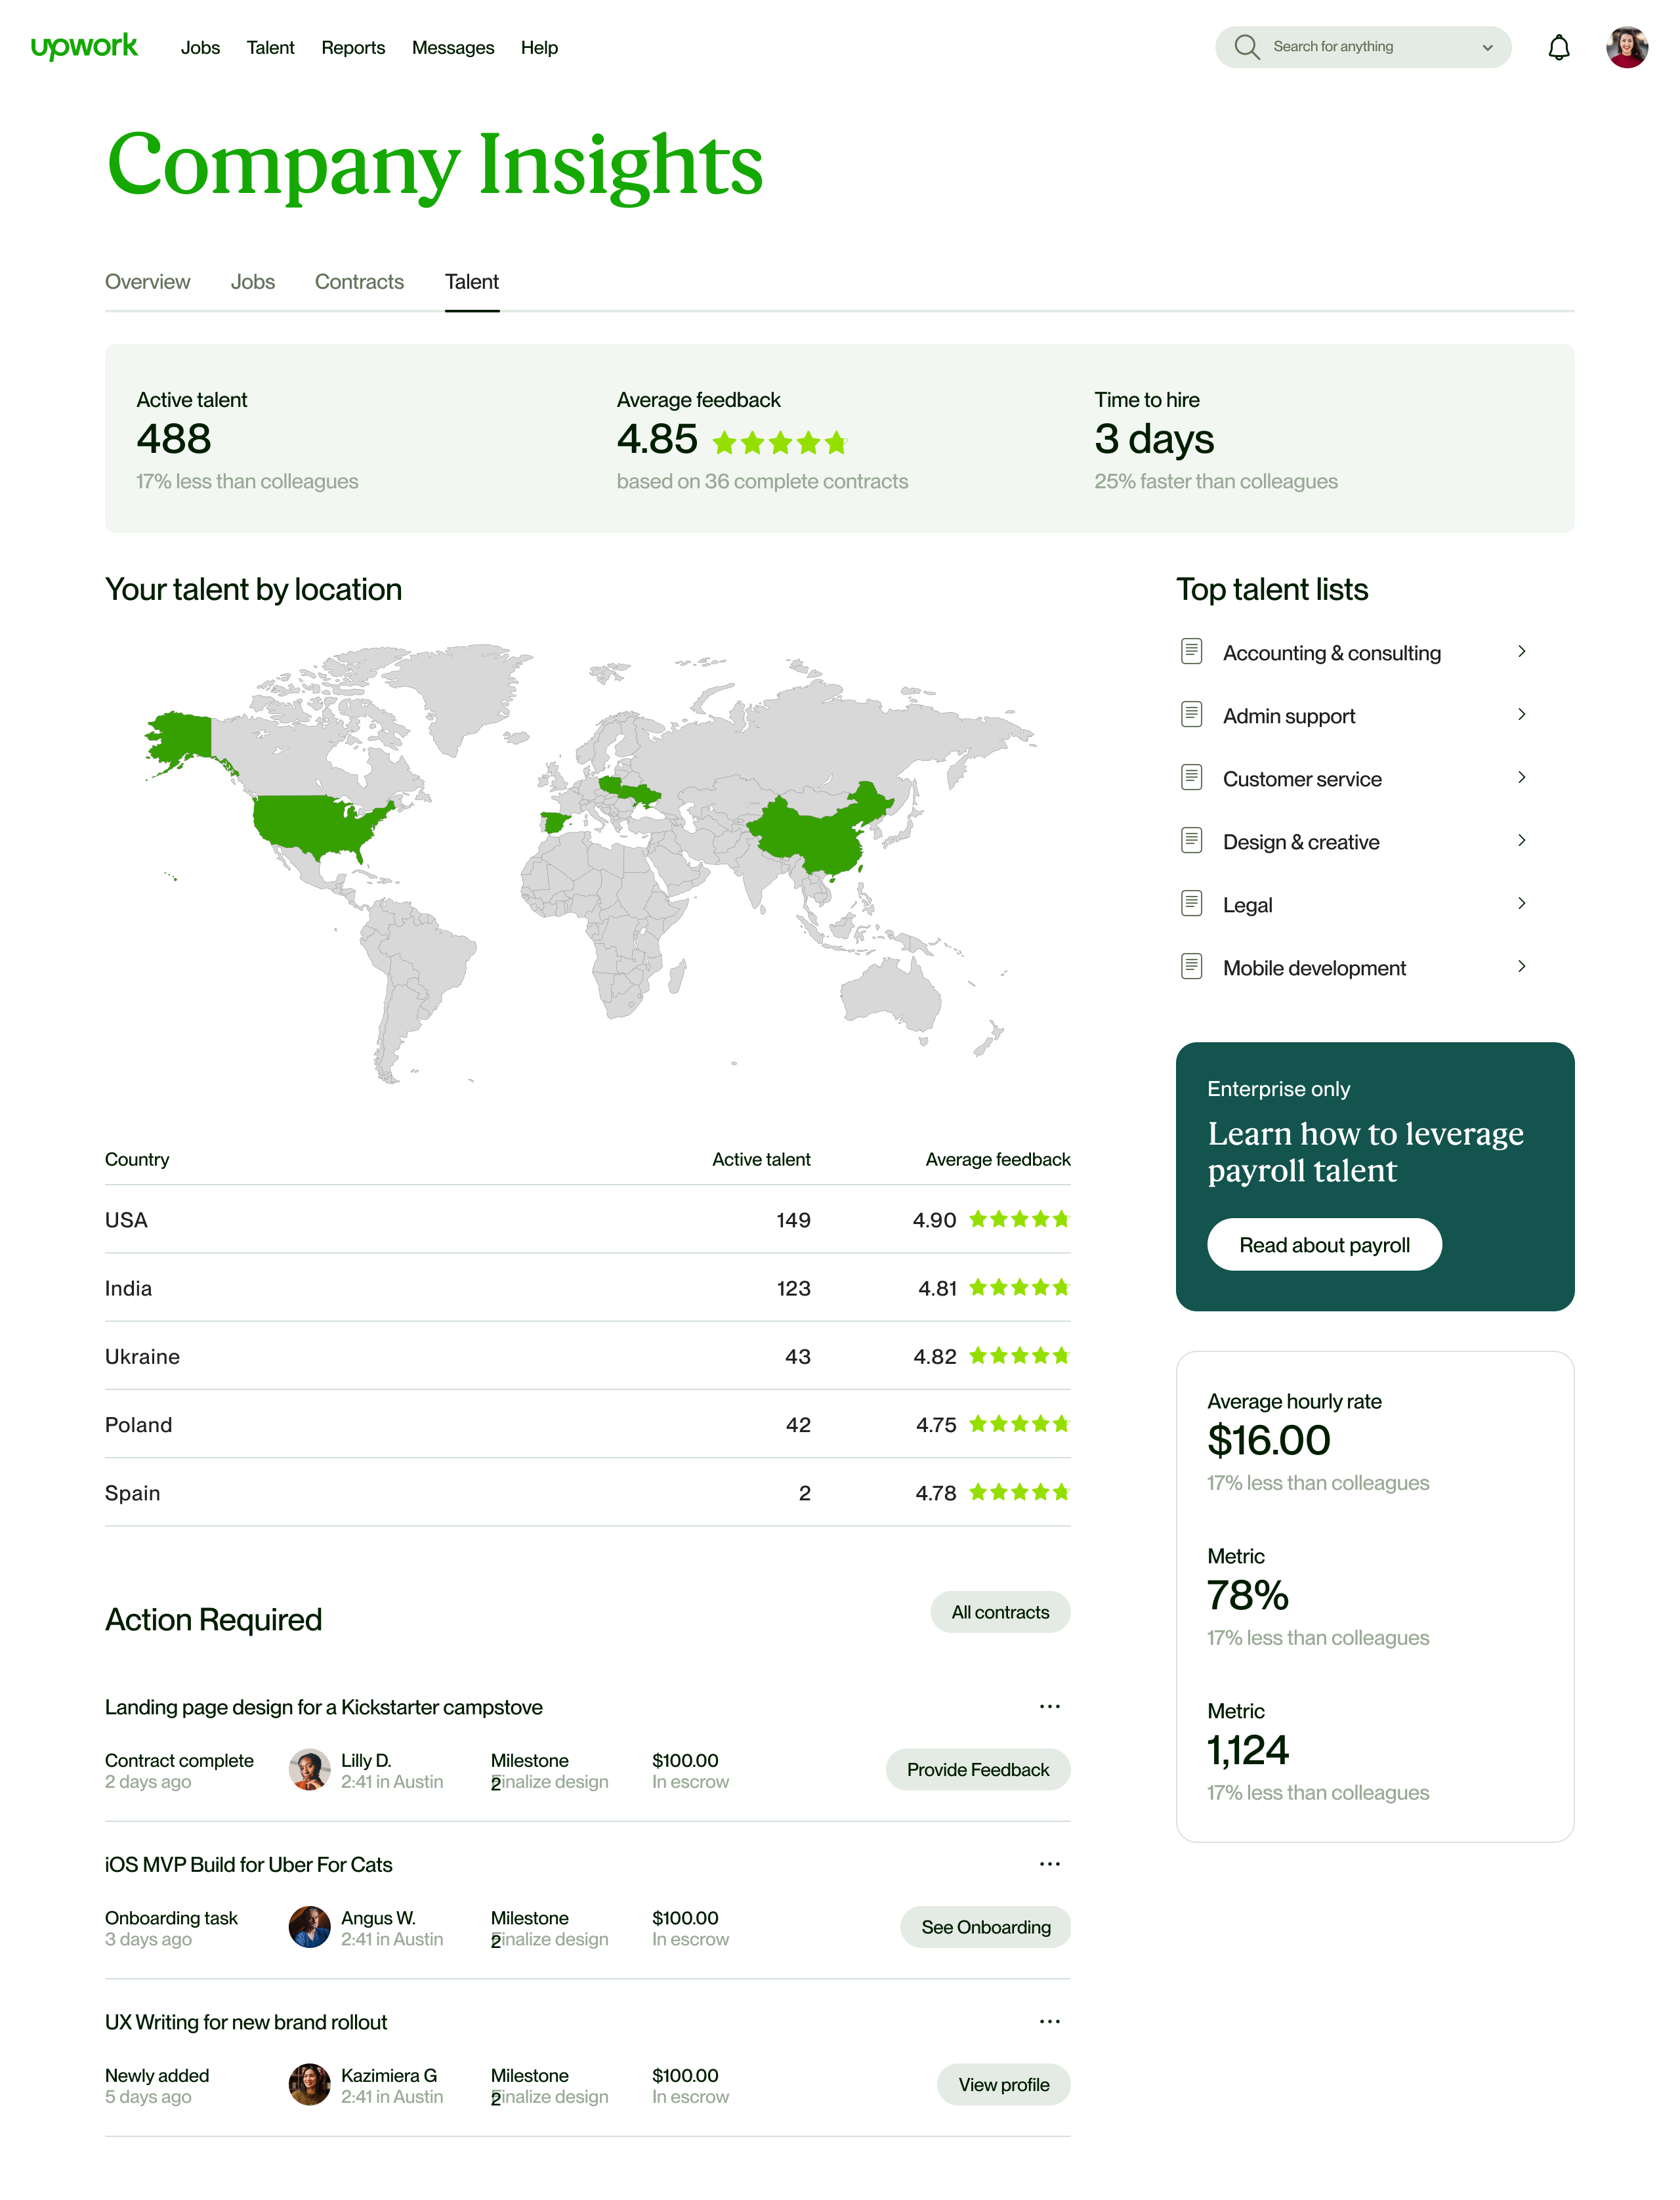Click the Accounting & consulting list icon

coord(1191,651)
